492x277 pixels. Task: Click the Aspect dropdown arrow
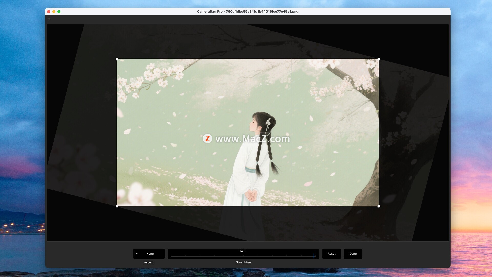(x=137, y=253)
